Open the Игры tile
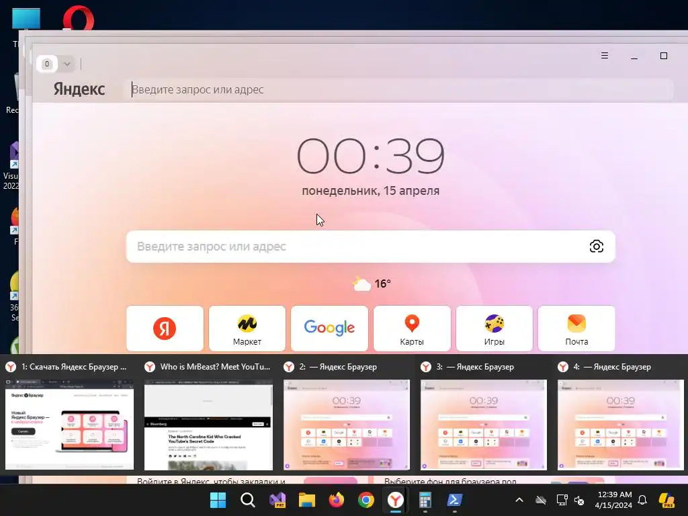688x516 pixels. coord(494,328)
